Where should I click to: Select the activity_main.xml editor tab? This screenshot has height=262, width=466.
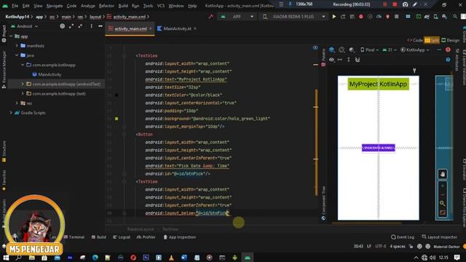(130, 28)
